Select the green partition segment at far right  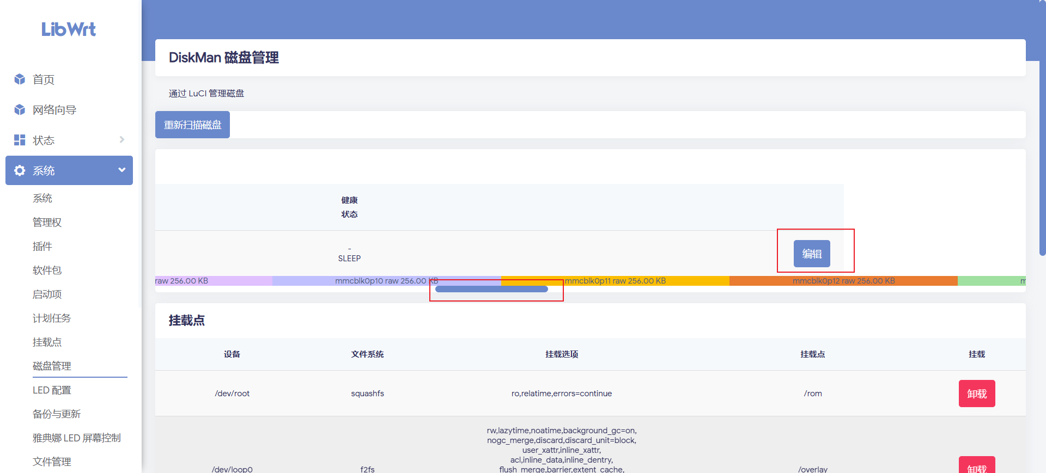[992, 281]
